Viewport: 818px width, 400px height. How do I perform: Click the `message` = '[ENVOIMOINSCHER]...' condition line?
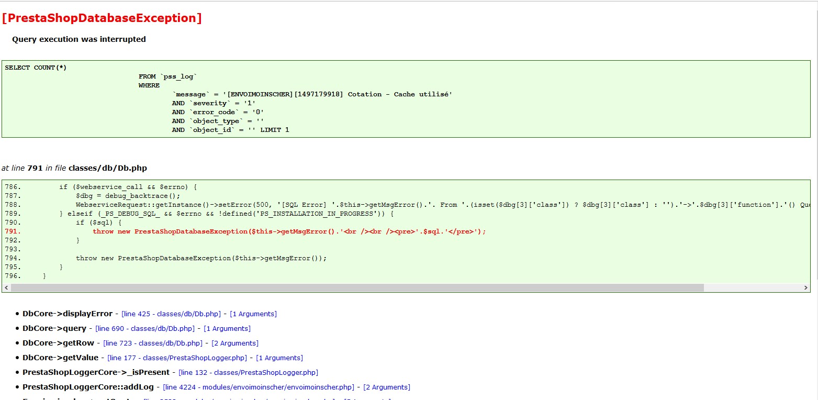pyautogui.click(x=312, y=94)
